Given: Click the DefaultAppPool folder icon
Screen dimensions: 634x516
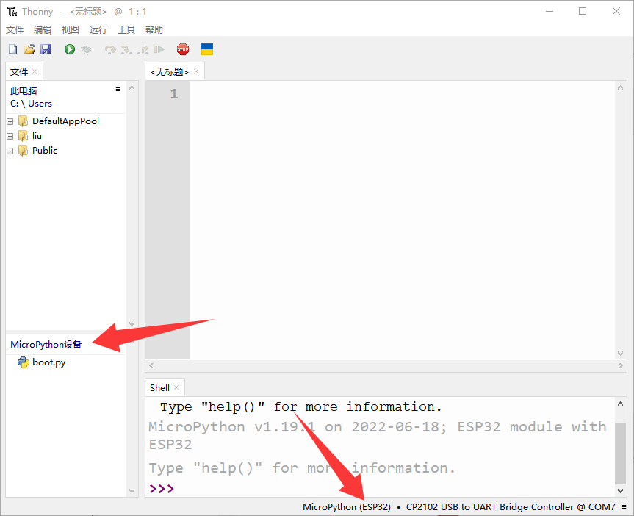Looking at the screenshot, I should [x=23, y=121].
